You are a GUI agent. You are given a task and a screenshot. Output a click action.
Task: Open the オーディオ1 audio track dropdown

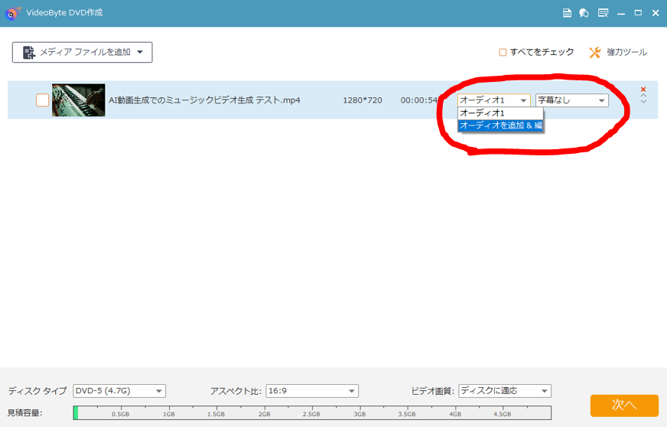[494, 100]
